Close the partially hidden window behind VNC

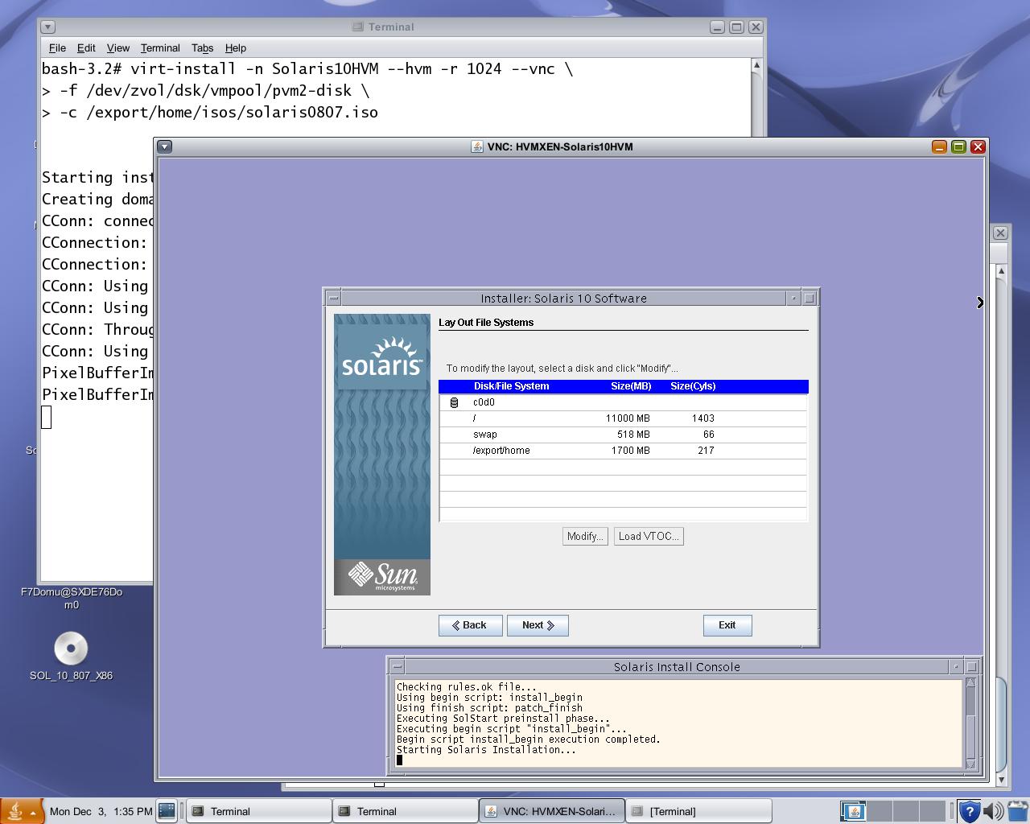pos(1000,233)
